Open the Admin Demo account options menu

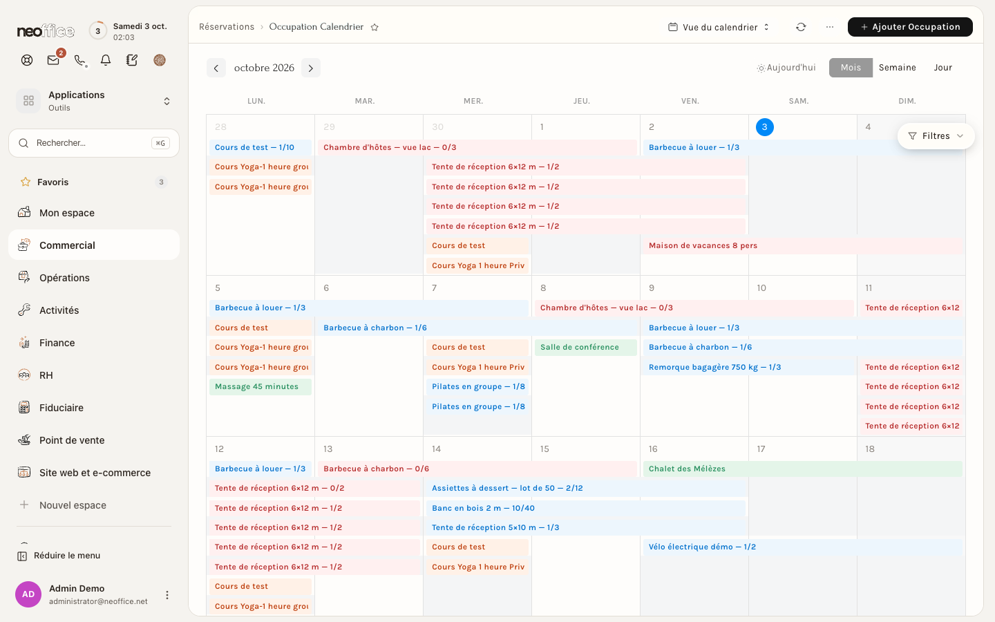click(x=167, y=595)
